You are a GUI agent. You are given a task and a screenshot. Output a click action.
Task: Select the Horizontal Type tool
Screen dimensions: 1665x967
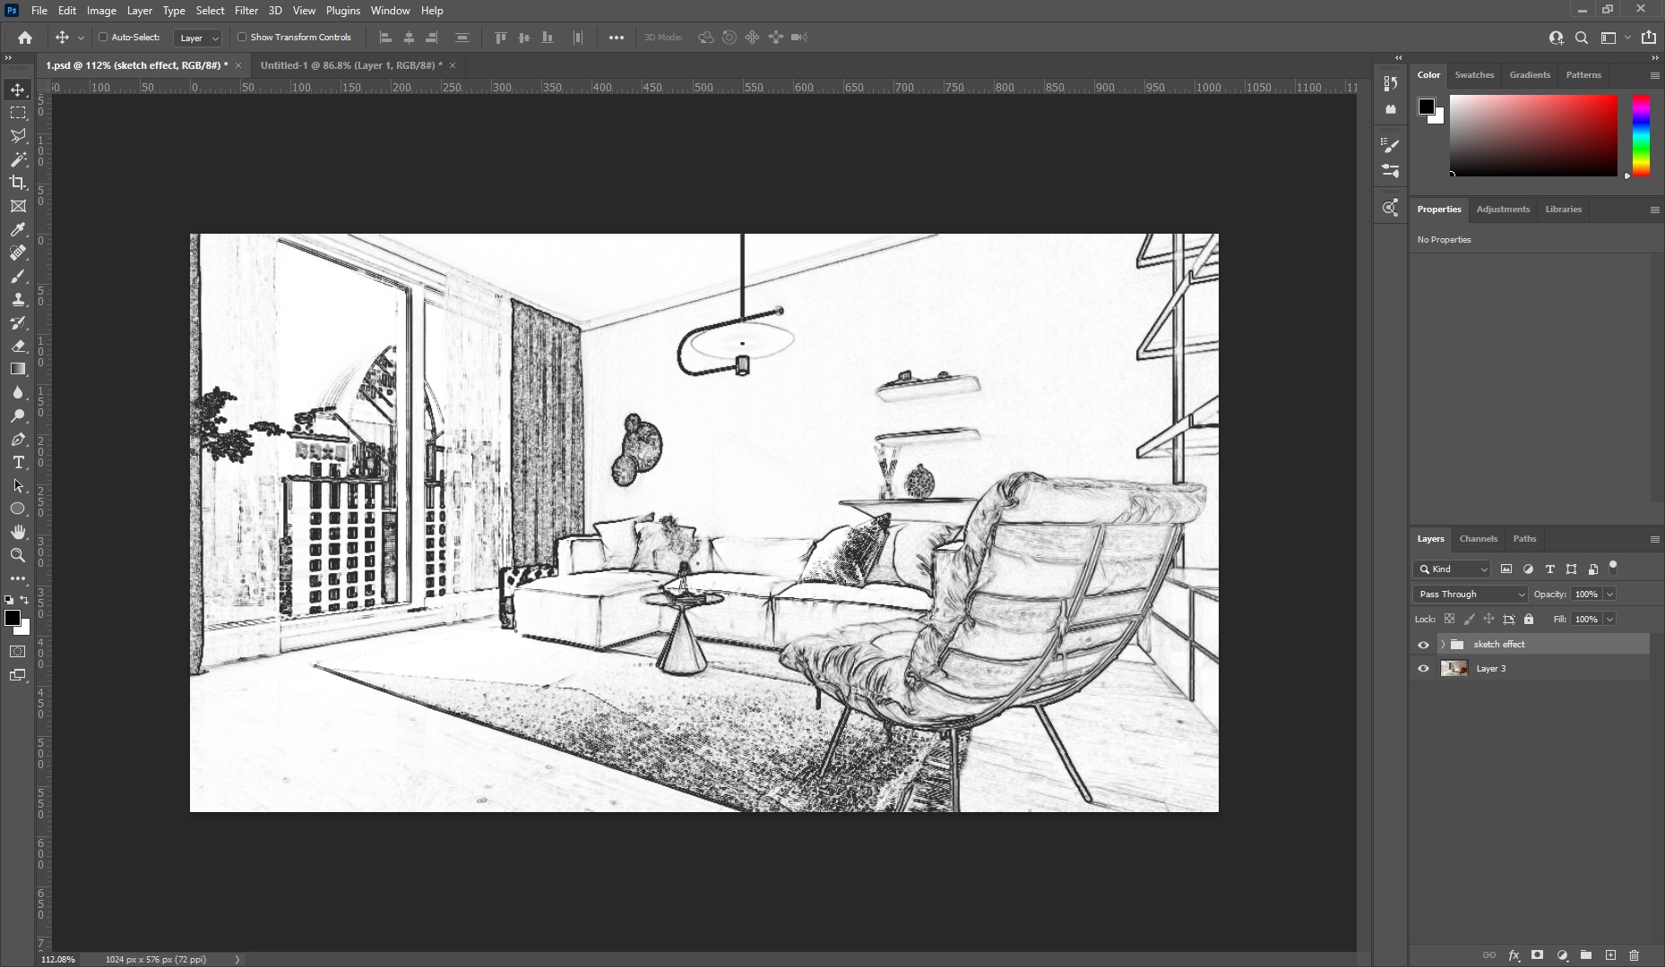click(x=18, y=462)
